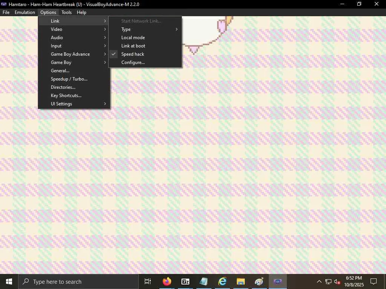Image resolution: width=386 pixels, height=289 pixels.
Task: Expand the Game Boy Advance submenu
Action: [74, 54]
